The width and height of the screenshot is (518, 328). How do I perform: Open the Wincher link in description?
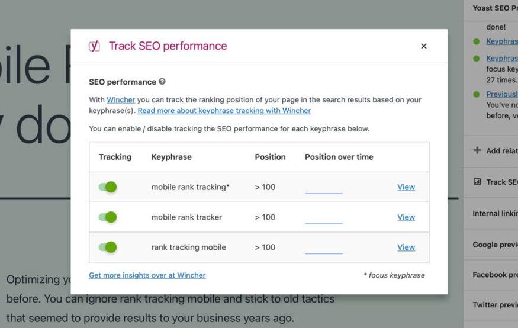click(x=121, y=99)
